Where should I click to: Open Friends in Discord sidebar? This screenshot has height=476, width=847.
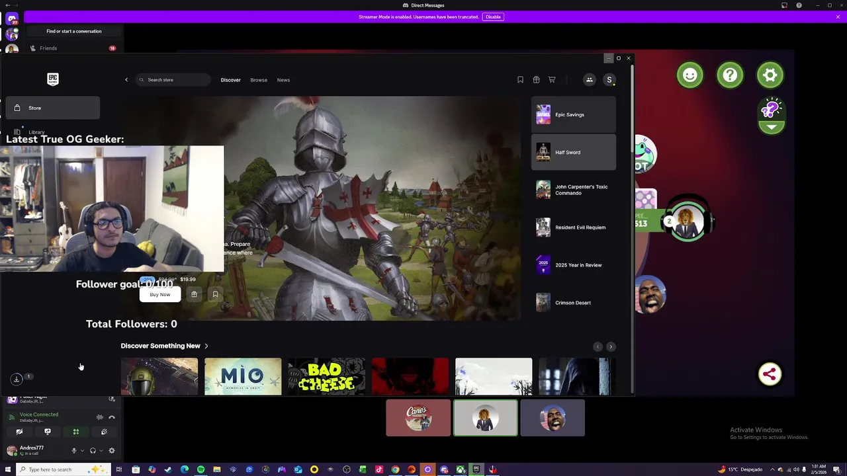(73, 48)
